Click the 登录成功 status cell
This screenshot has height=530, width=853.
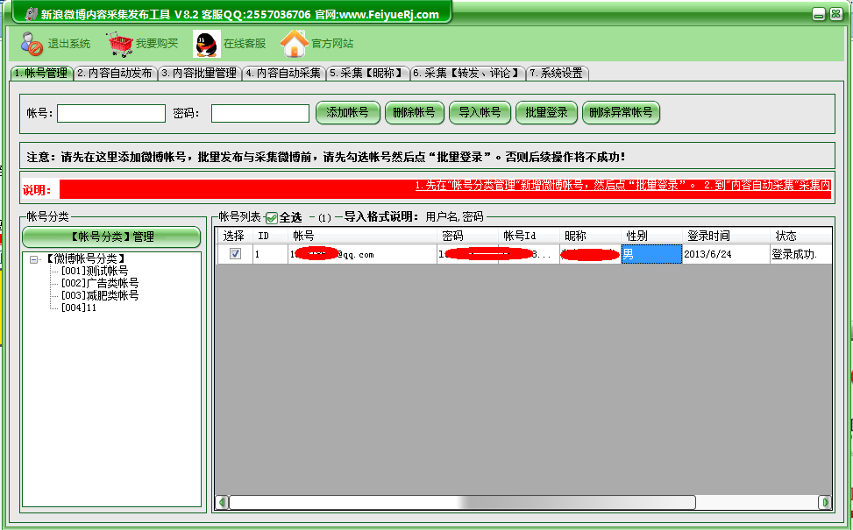pyautogui.click(x=800, y=254)
